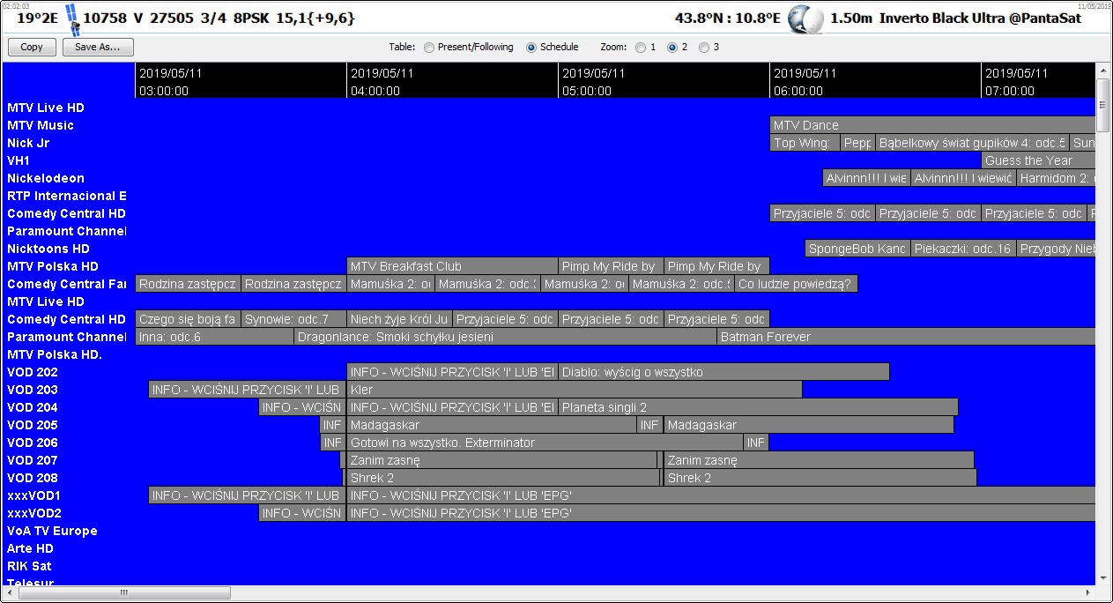Select the RIK Sat channel row

(29, 566)
